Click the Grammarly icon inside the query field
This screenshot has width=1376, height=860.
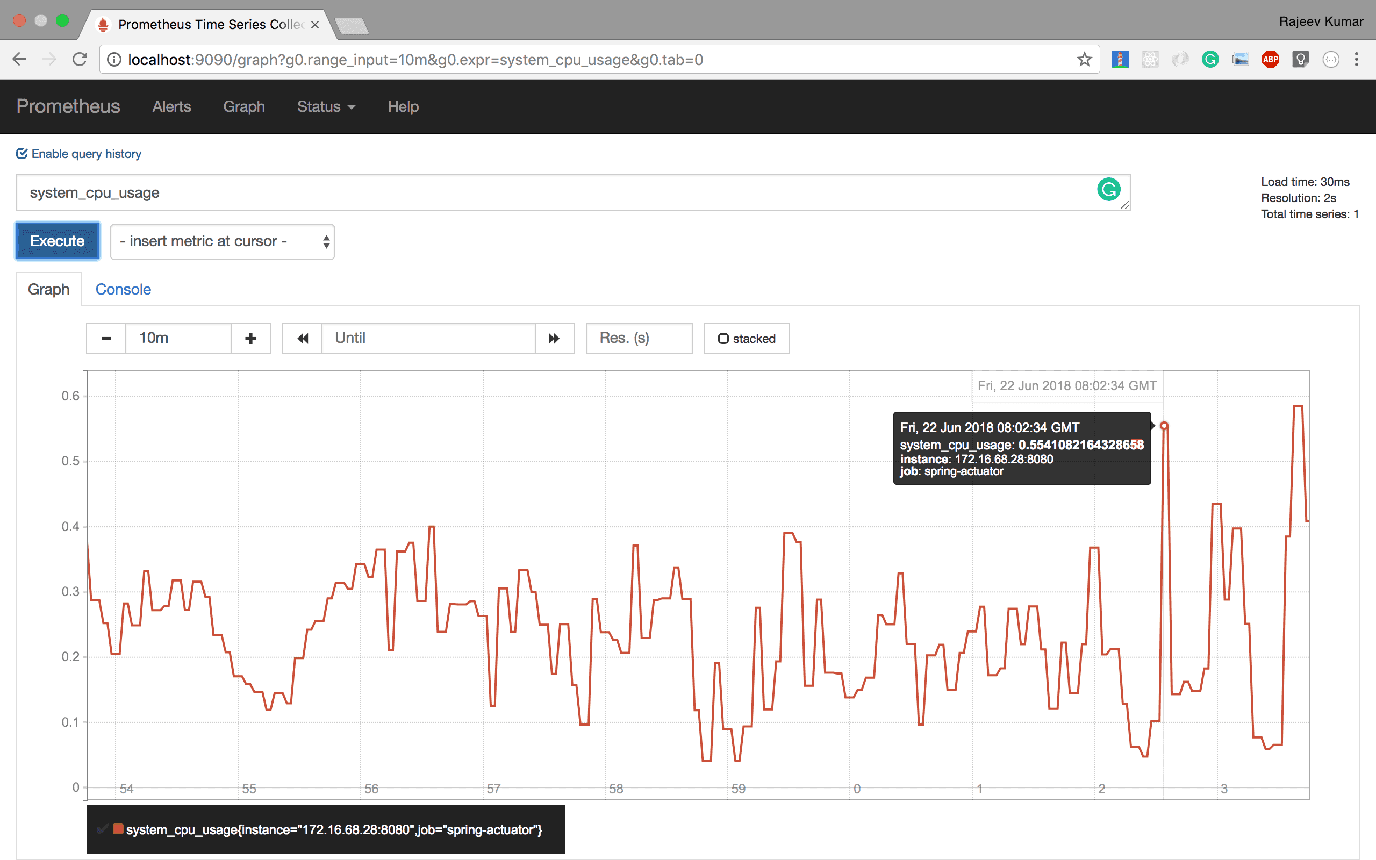(1108, 188)
